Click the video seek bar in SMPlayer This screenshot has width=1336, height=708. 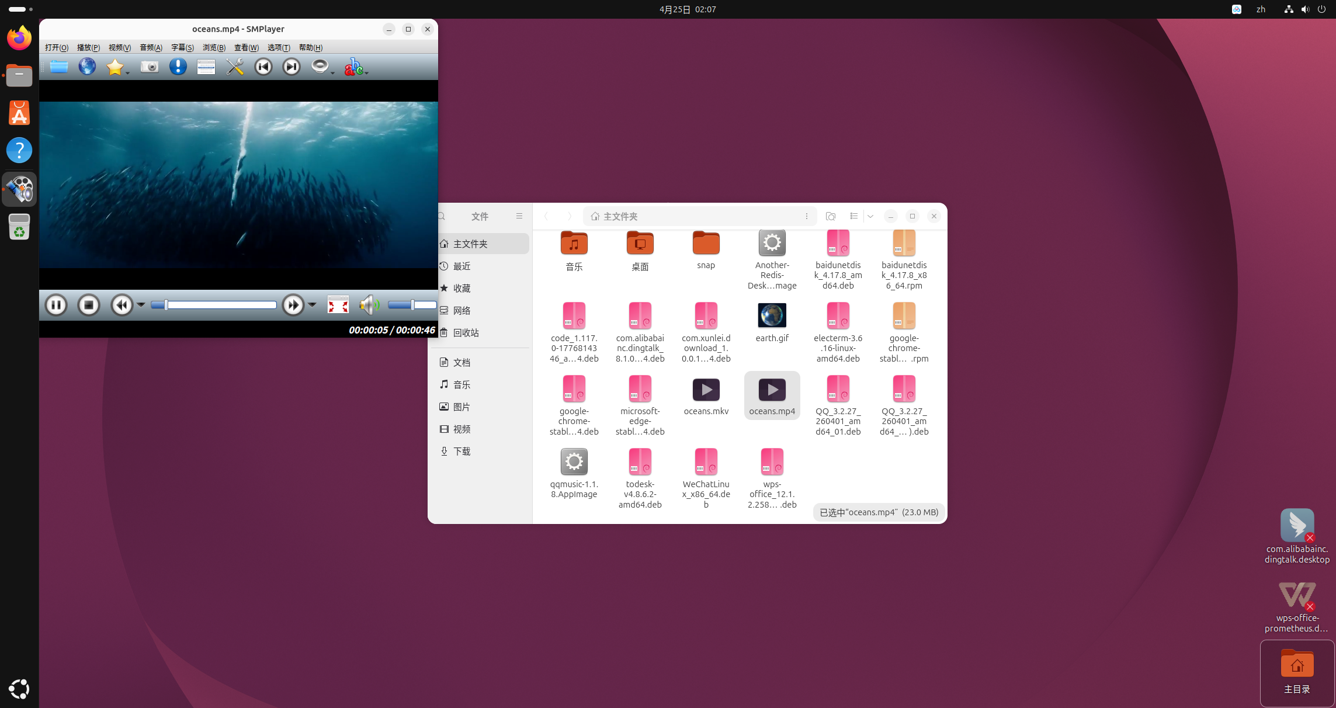pos(214,304)
